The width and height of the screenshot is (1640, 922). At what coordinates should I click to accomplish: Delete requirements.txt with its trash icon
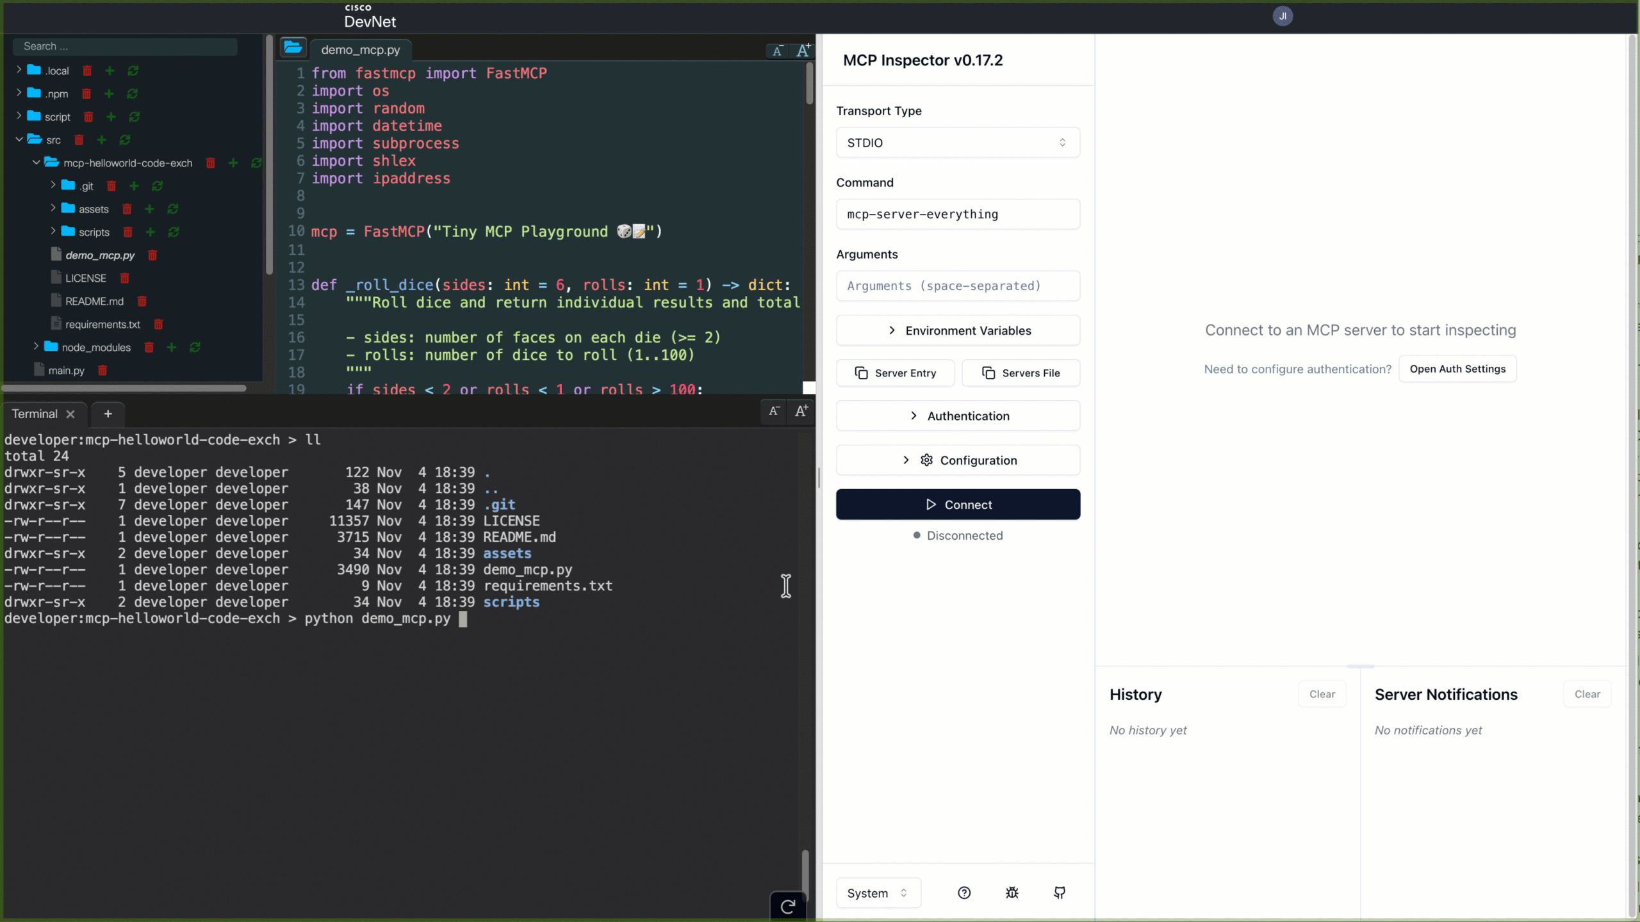(x=158, y=324)
